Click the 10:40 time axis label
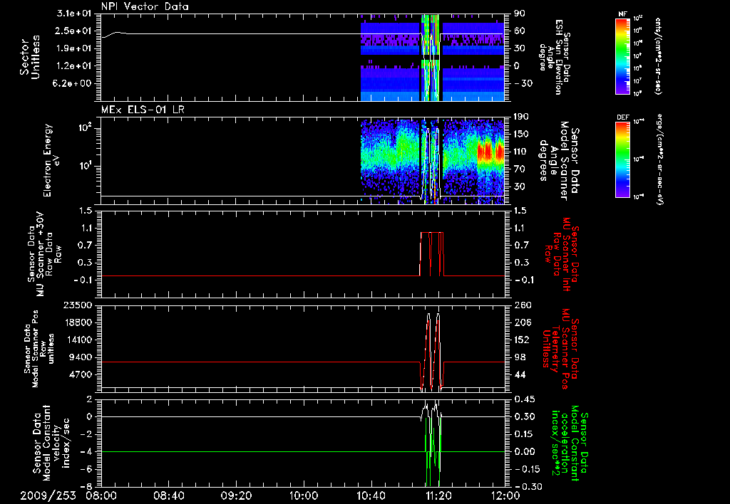730x504 pixels. tap(371, 495)
